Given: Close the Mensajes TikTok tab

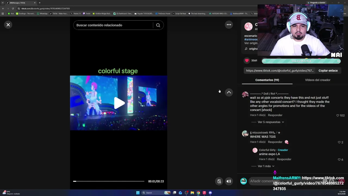Looking at the screenshot, I should point(35,3).
